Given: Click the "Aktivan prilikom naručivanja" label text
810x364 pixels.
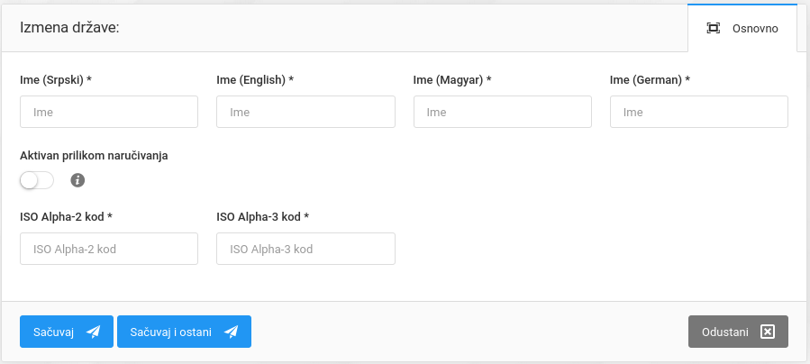Looking at the screenshot, I should [94, 155].
